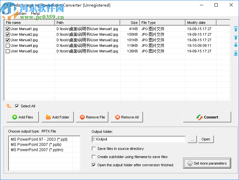
Task: Uncheck User Manual1.jpg checkbox
Action: [x=8, y=29]
